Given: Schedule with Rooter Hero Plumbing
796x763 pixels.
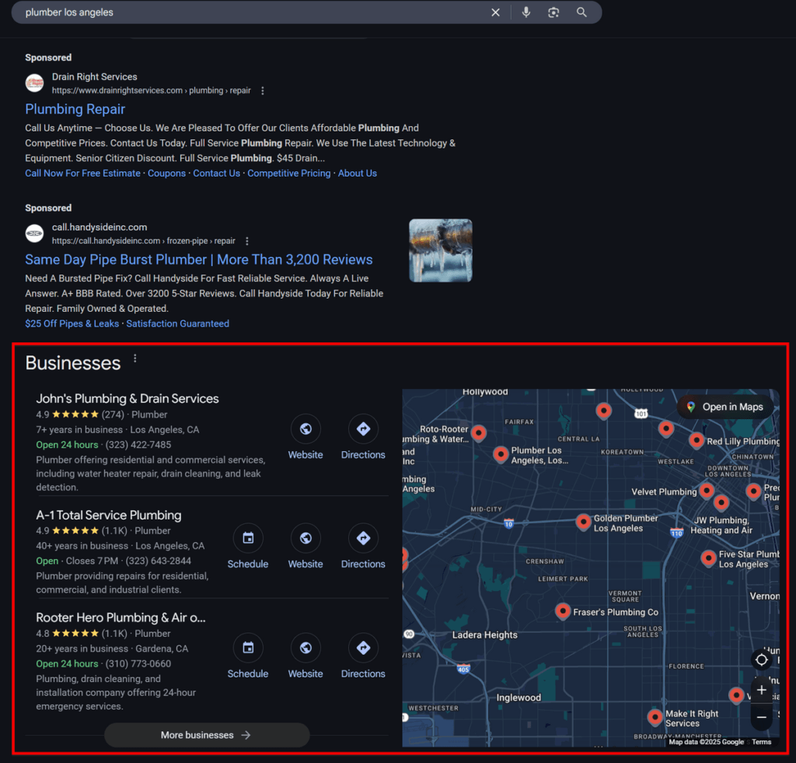Looking at the screenshot, I should 248,656.
